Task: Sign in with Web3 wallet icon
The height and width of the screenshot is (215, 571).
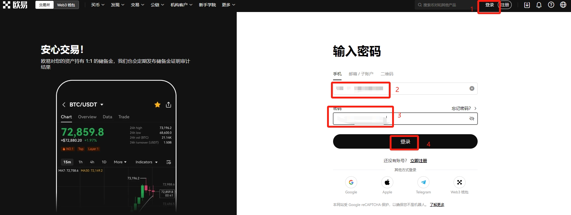Action: click(x=460, y=182)
